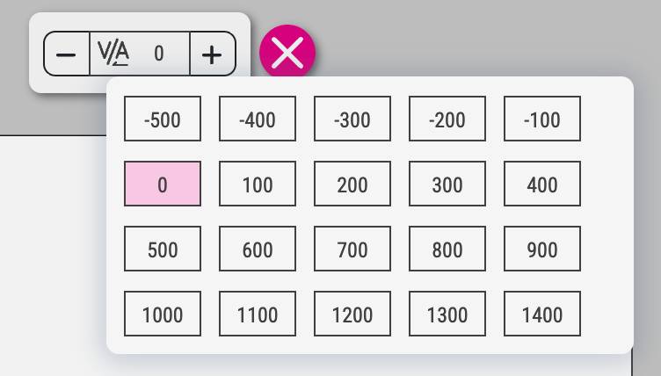
Task: Click the tracking value field showing 0
Action: coord(159,54)
